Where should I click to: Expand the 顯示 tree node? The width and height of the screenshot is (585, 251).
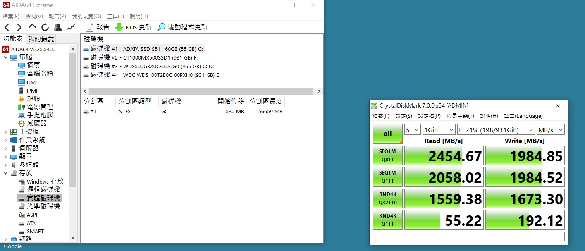[x=5, y=156]
